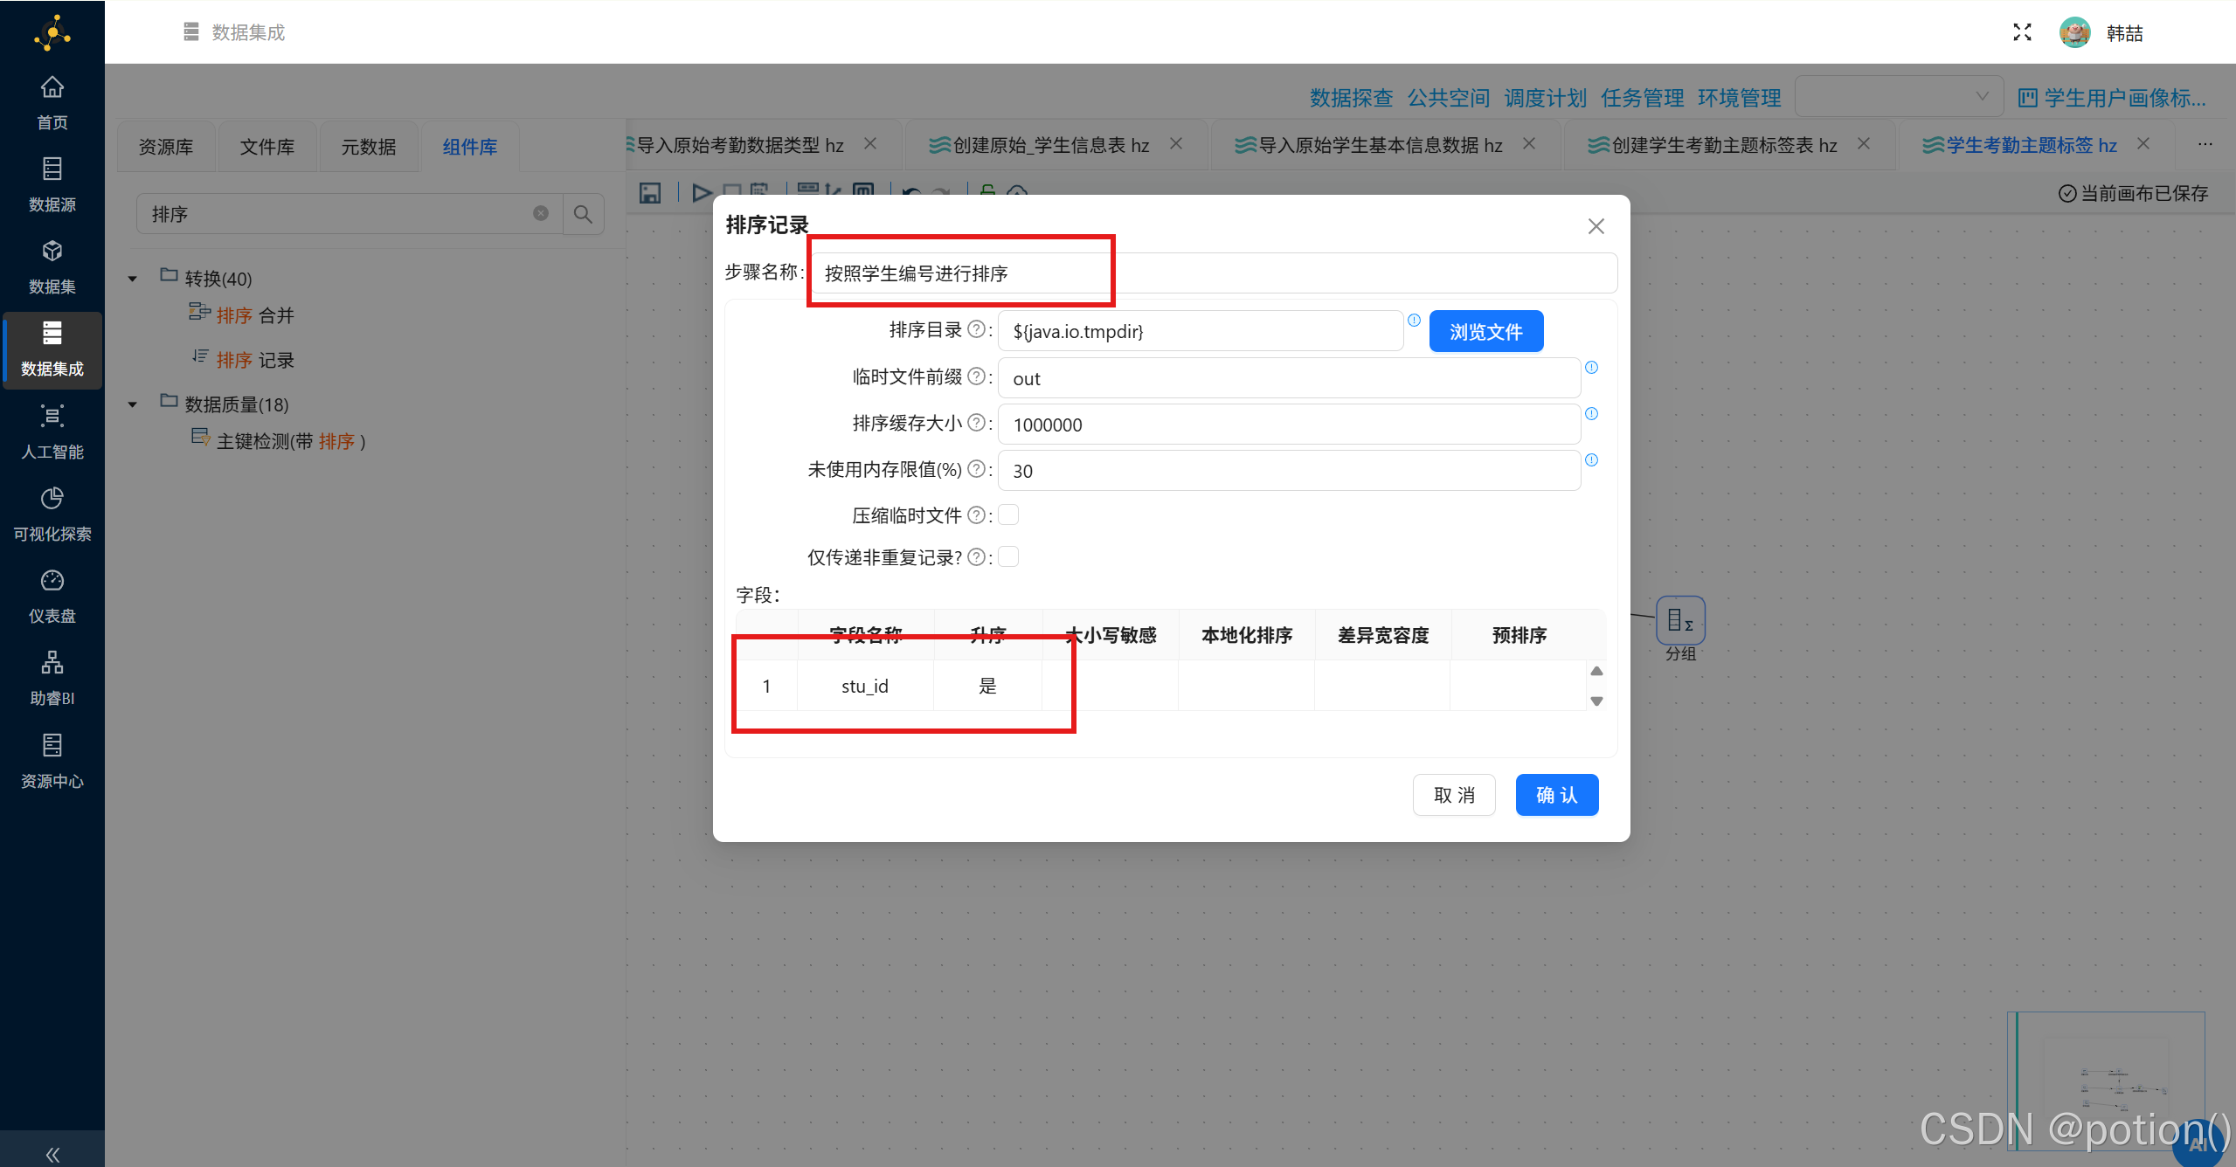Image resolution: width=2236 pixels, height=1167 pixels.
Task: Close the 学生考勤主题标签 hz tab
Action: 2143,144
